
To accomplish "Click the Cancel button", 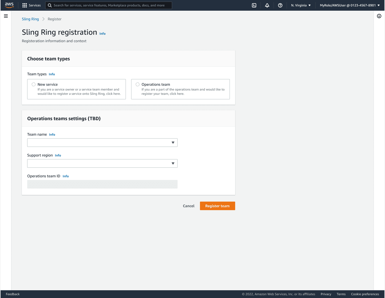I will pyautogui.click(x=189, y=206).
